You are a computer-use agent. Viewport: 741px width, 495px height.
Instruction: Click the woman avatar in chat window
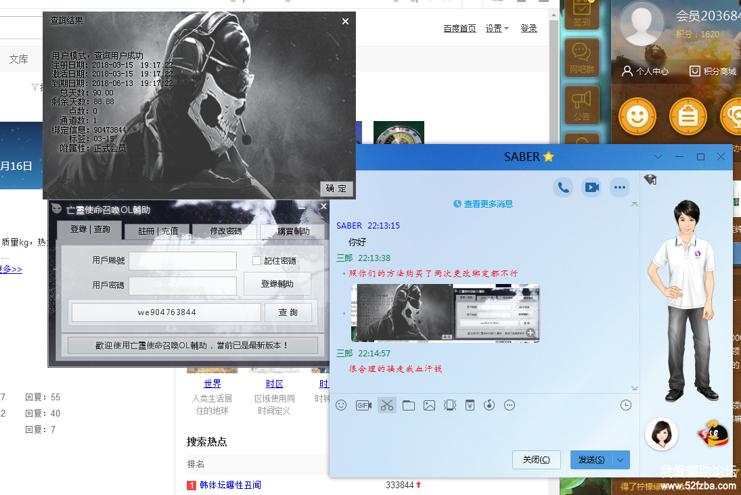661,433
